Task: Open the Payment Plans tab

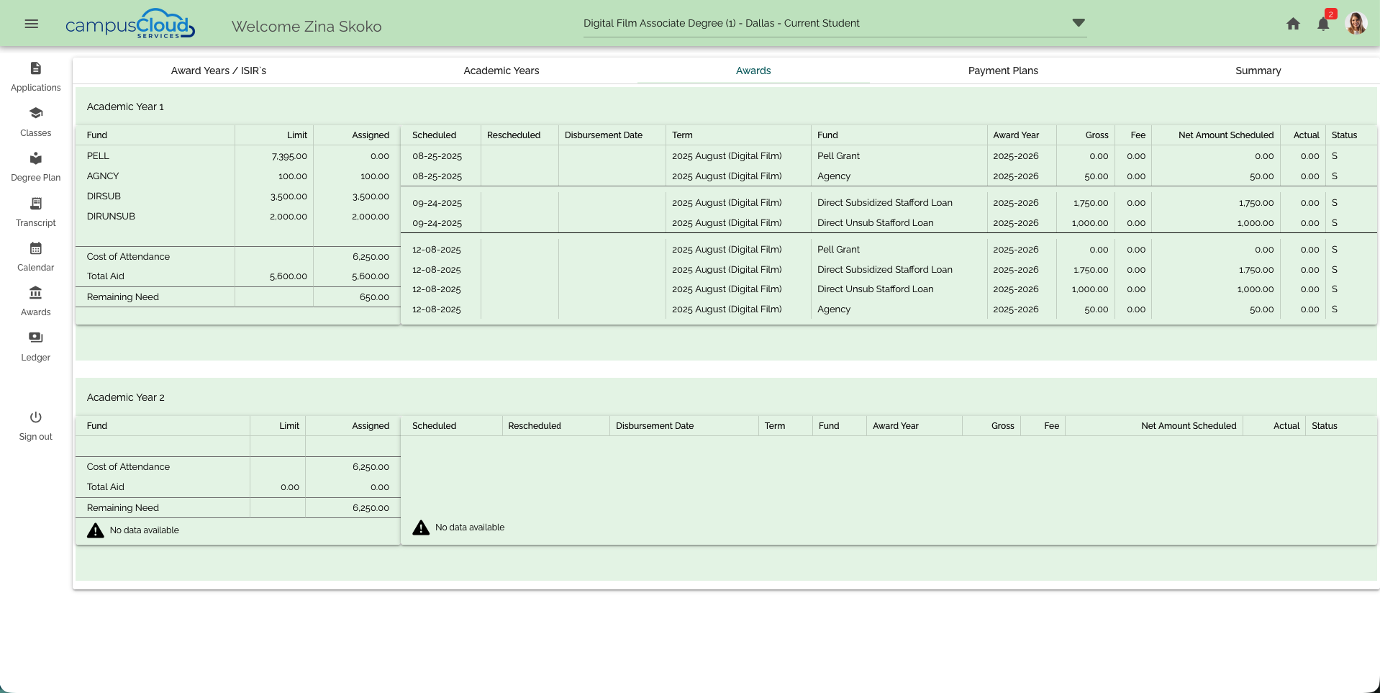Action: (x=1002, y=71)
